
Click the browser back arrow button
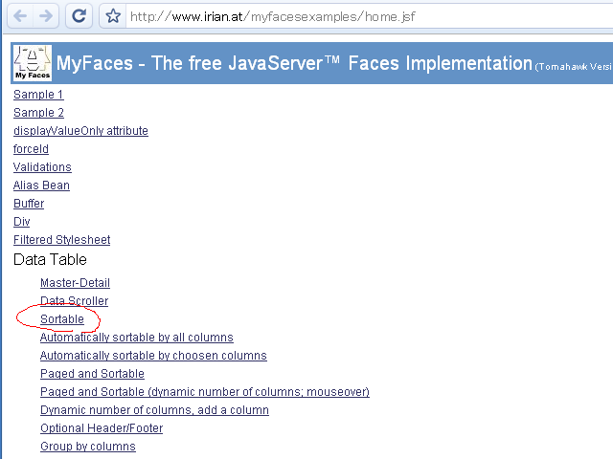coord(20,16)
